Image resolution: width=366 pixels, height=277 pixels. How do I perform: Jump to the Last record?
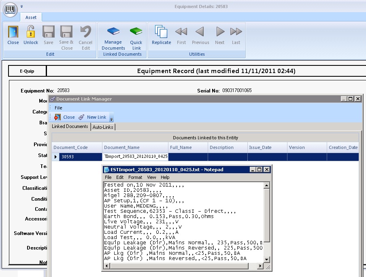(x=236, y=35)
